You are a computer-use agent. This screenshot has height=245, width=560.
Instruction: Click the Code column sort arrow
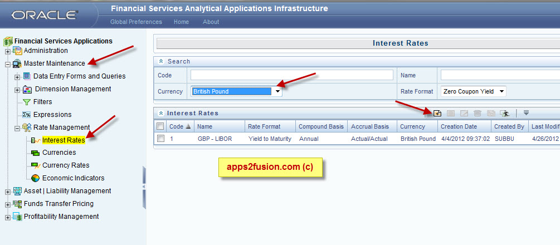point(188,126)
